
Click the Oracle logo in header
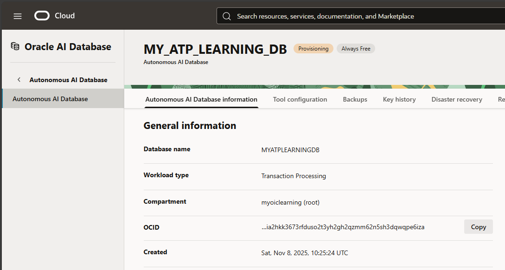(x=42, y=16)
